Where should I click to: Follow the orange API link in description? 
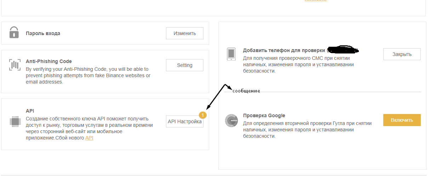pos(89,138)
